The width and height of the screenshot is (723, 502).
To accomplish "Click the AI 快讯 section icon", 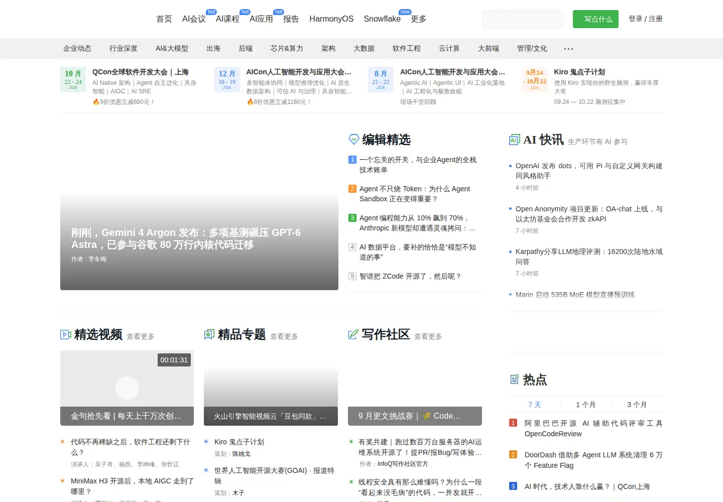I will coord(514,140).
